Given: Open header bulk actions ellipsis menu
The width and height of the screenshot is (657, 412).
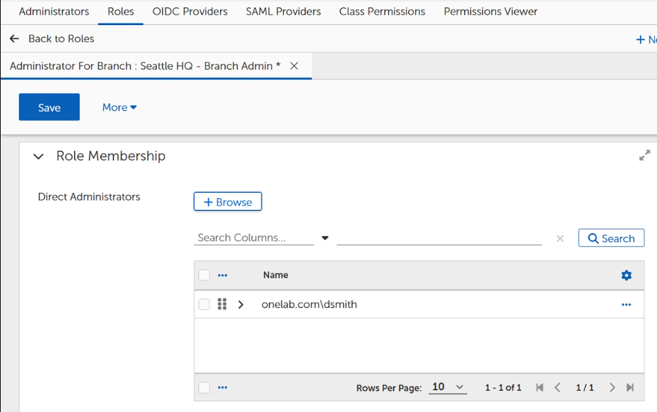Looking at the screenshot, I should [222, 276].
